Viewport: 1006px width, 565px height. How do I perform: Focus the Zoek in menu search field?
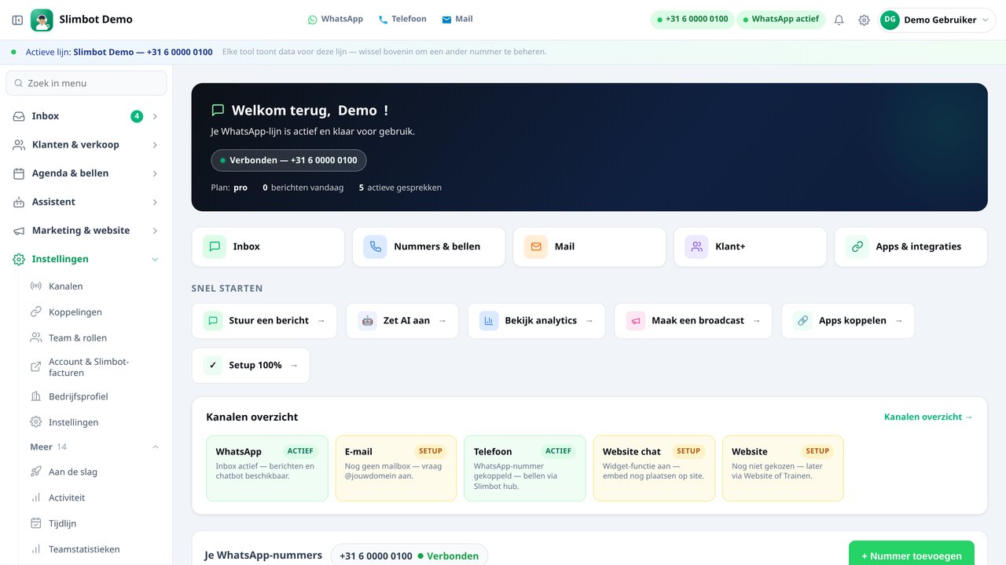[x=86, y=83]
